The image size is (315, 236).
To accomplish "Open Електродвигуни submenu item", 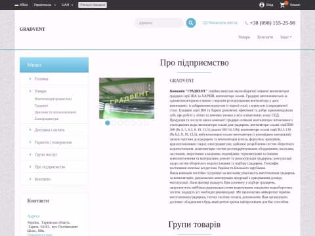I will 47,119.
